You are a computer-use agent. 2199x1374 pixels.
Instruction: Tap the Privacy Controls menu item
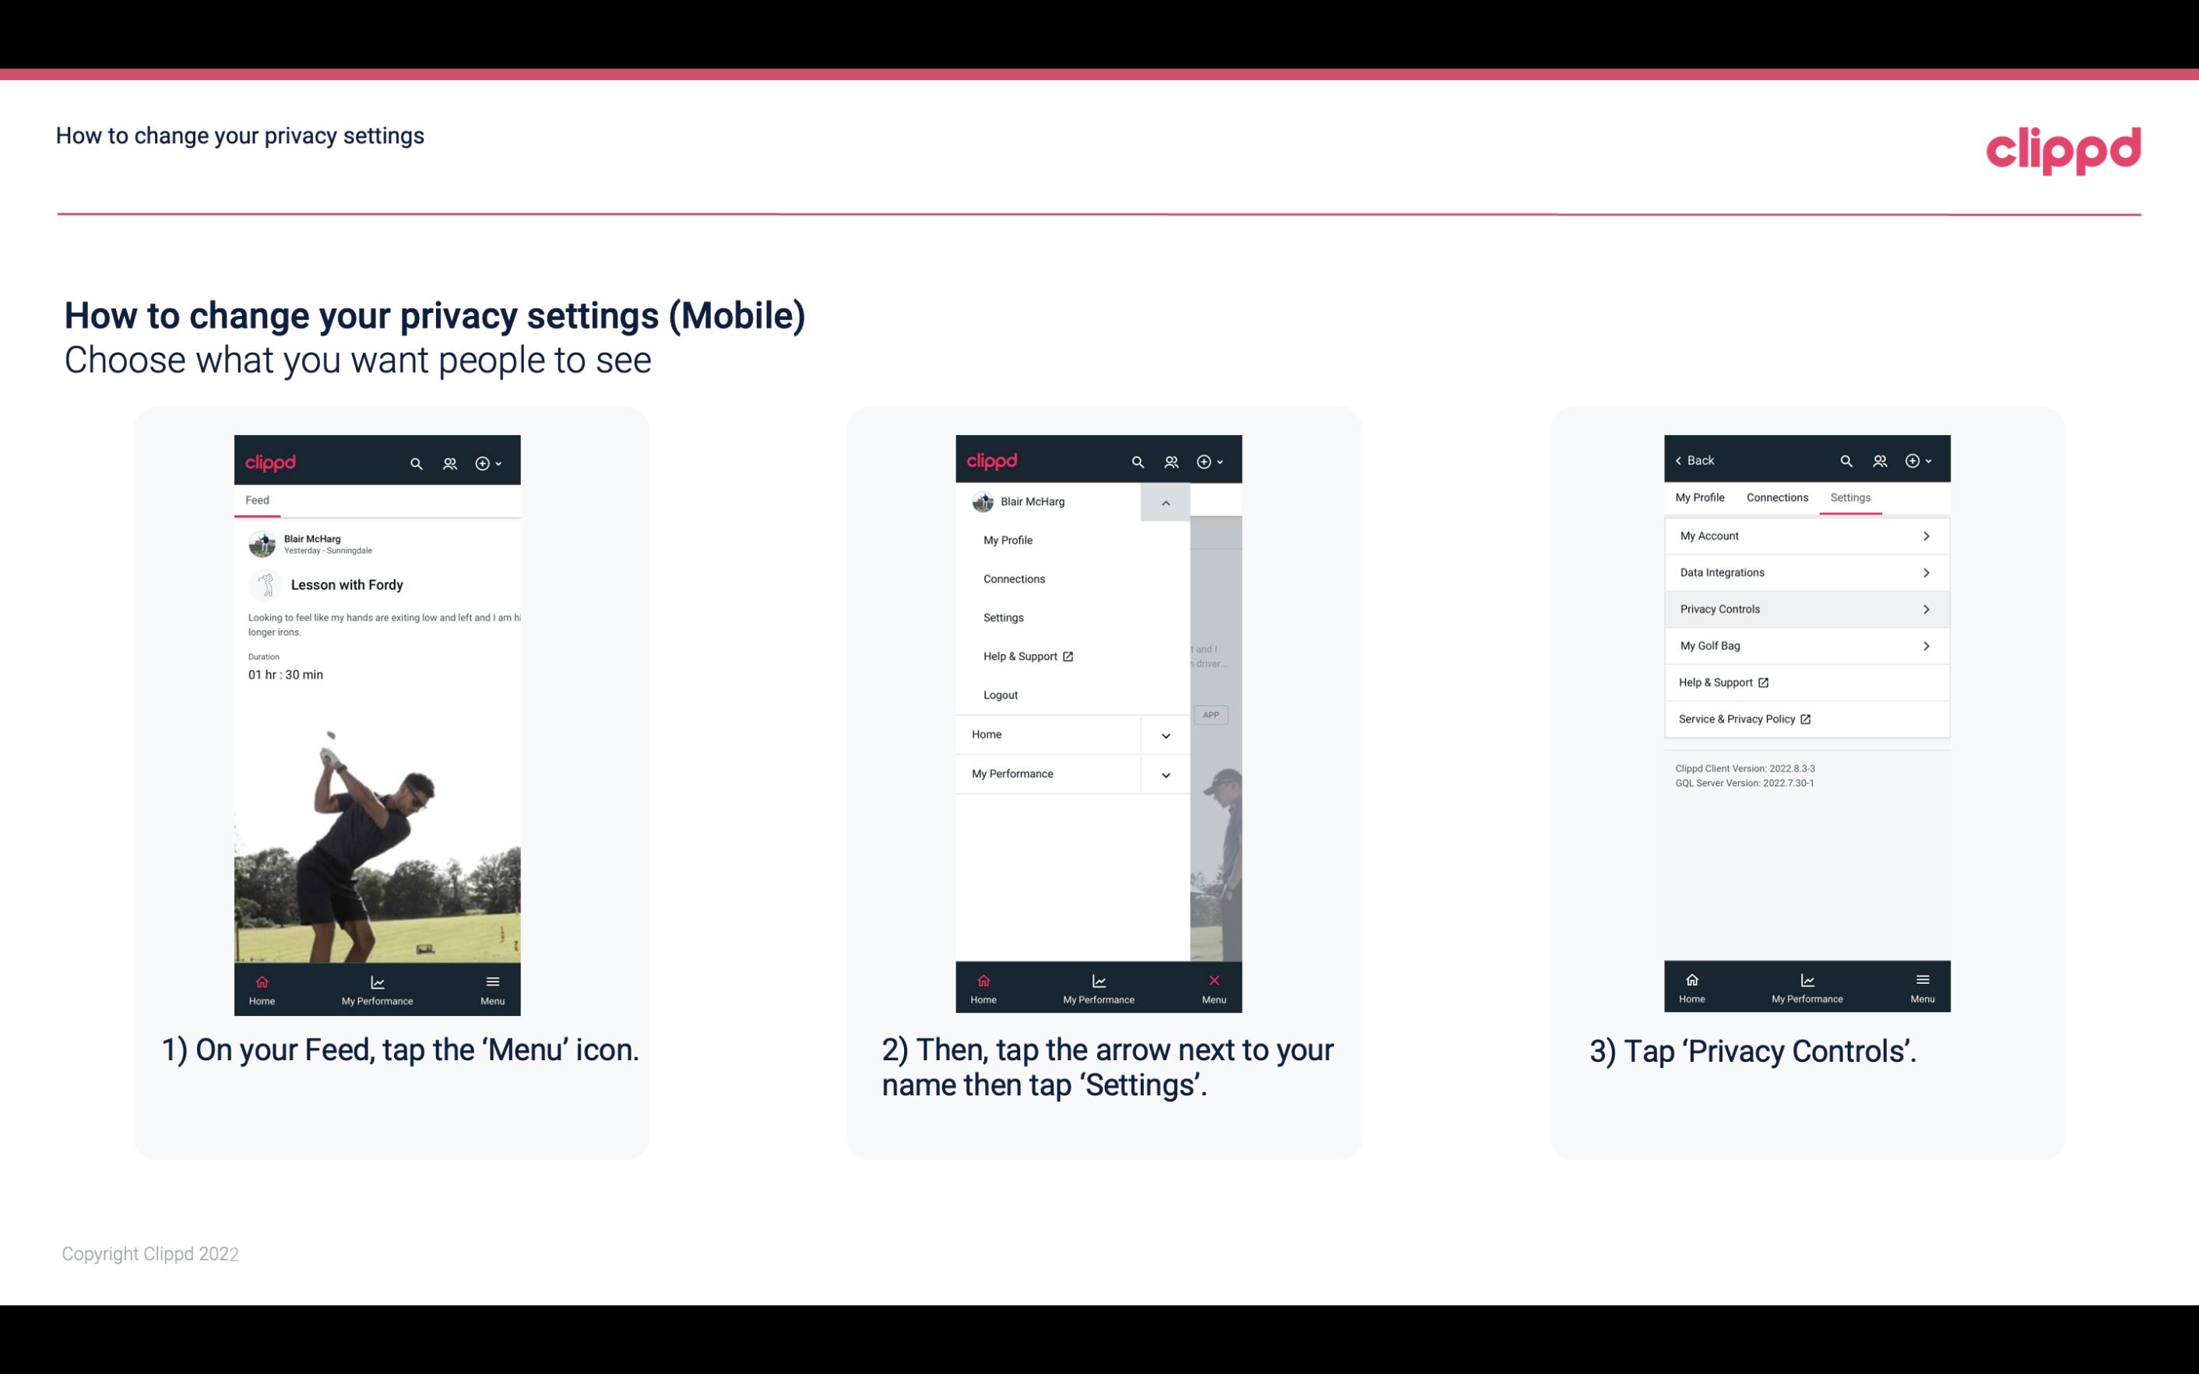pos(1803,608)
